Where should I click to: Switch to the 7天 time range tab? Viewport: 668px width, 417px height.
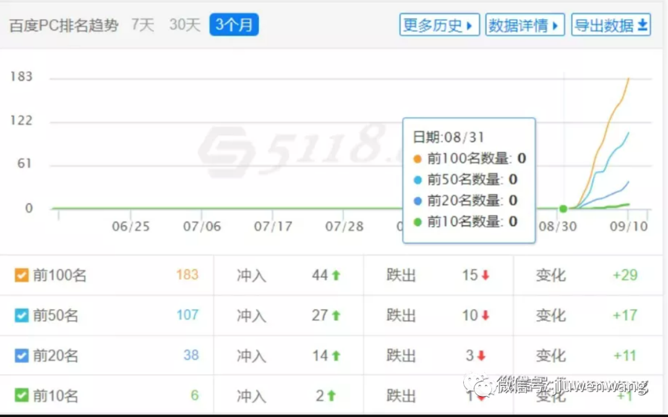click(143, 25)
